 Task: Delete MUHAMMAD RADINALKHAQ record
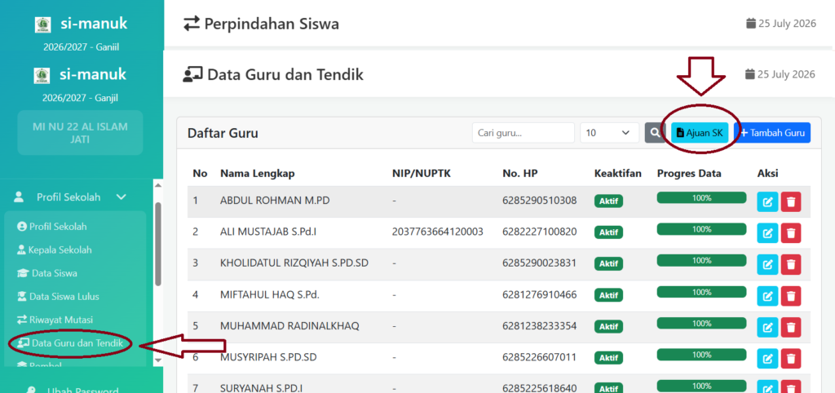coord(791,328)
